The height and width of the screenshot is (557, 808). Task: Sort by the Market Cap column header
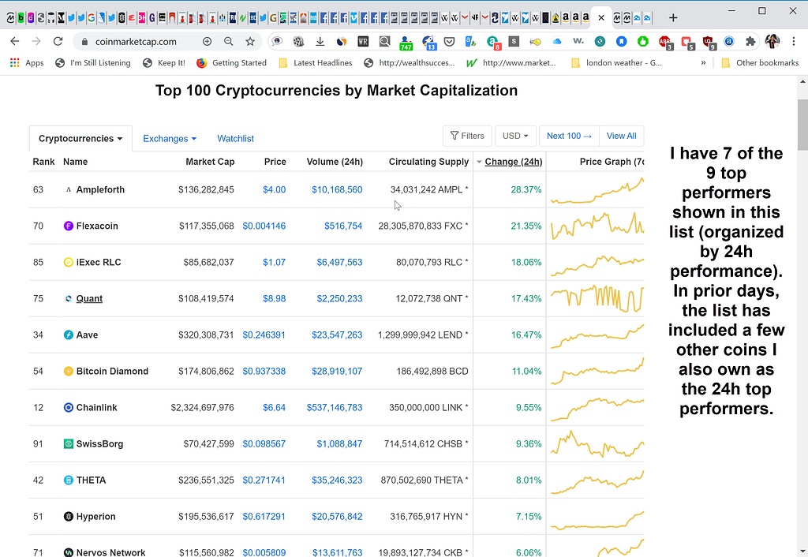pos(210,162)
